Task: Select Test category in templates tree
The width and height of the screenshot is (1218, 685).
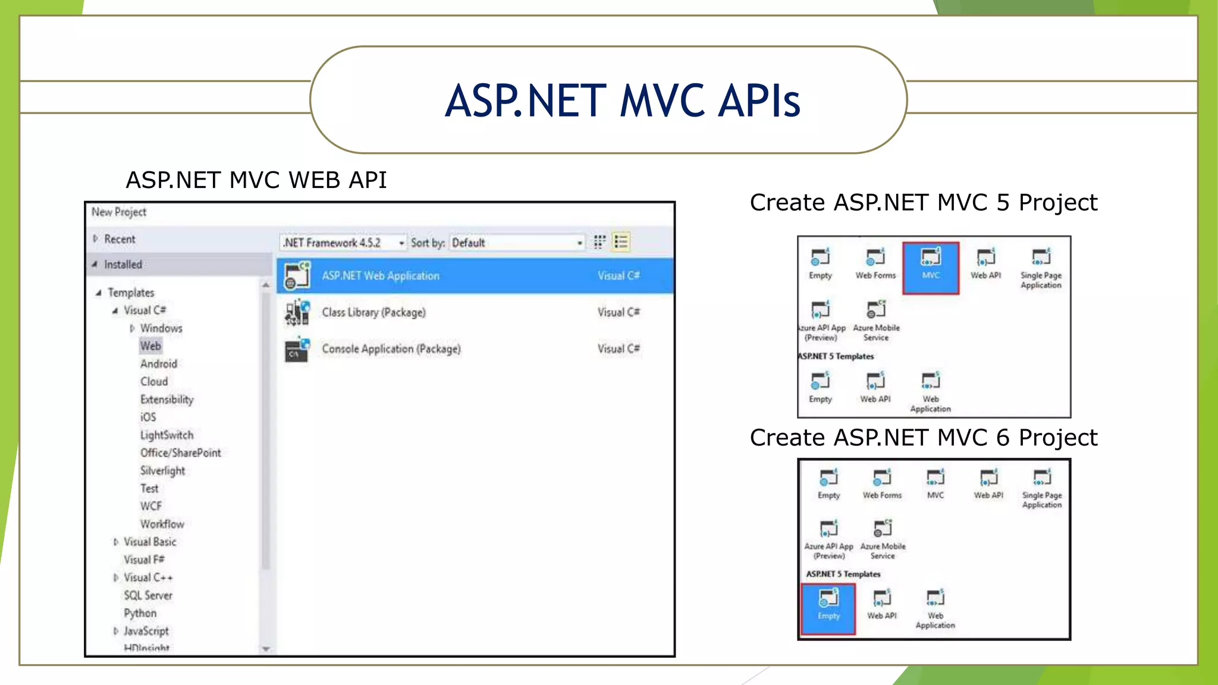Action: pos(149,488)
